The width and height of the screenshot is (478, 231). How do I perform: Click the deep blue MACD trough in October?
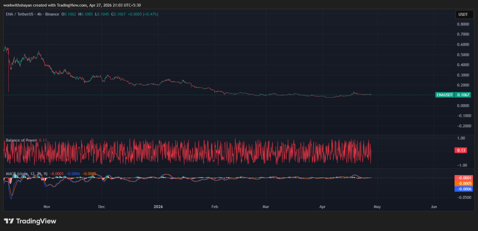click(11, 197)
